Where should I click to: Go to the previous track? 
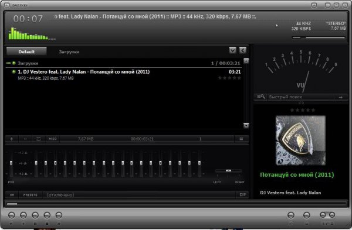tap(12, 215)
